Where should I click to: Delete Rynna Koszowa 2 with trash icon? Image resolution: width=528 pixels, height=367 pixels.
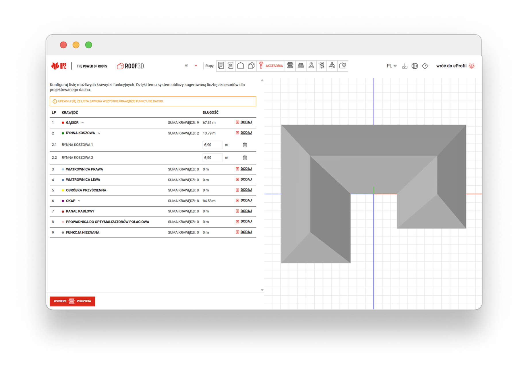(245, 158)
